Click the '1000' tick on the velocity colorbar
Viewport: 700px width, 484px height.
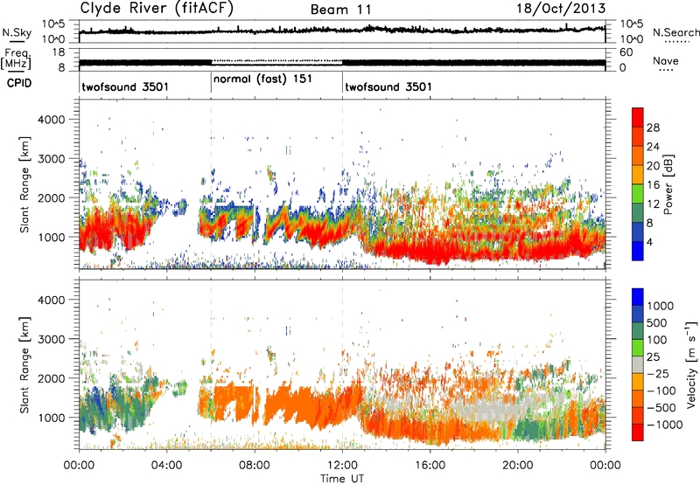[660, 306]
